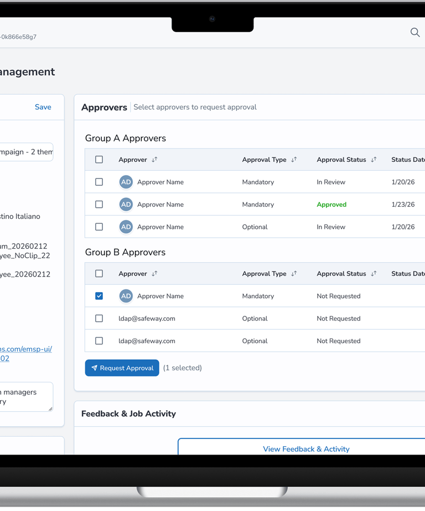Sort Group B by Approver column
The height and width of the screenshot is (511, 425).
click(x=154, y=274)
